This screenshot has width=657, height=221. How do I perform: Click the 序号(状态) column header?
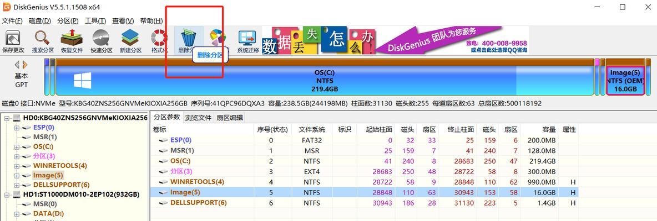273,129
